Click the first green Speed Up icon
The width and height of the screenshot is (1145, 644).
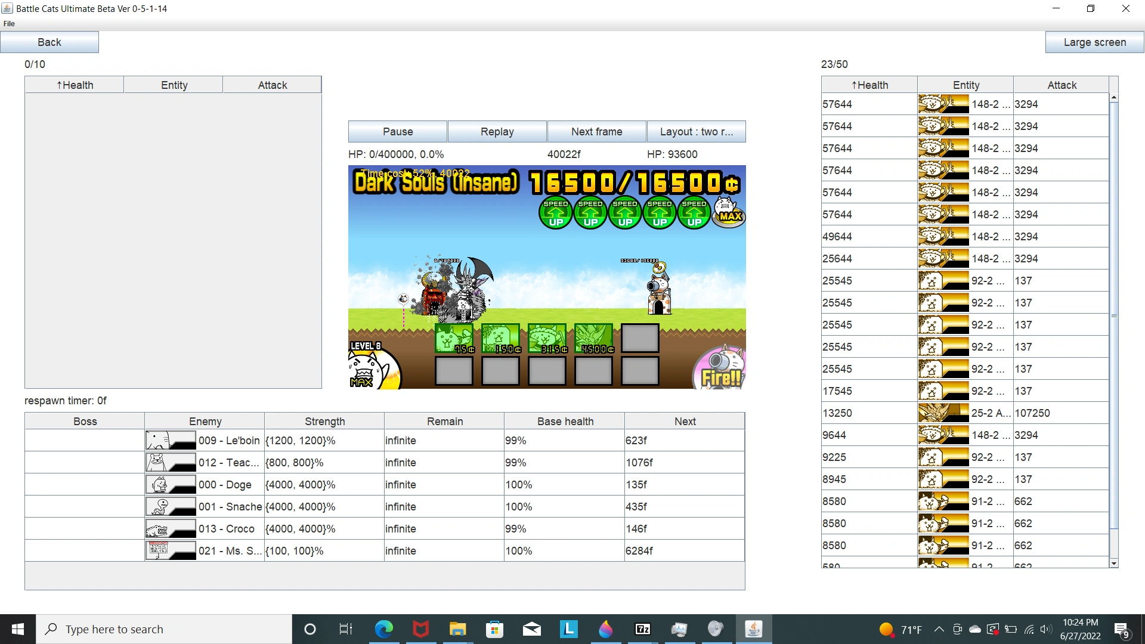click(x=556, y=213)
